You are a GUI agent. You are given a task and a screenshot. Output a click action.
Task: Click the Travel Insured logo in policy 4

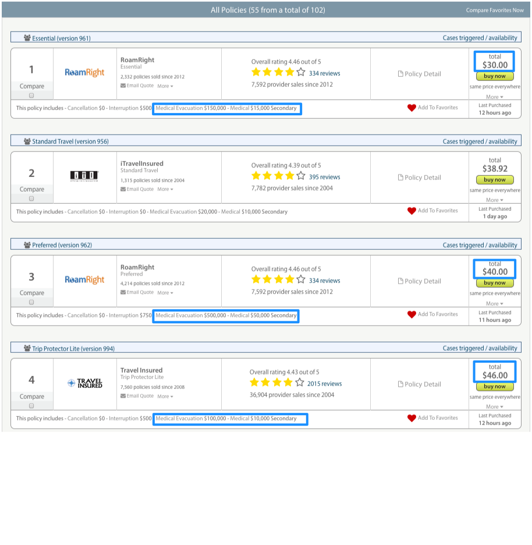point(85,383)
